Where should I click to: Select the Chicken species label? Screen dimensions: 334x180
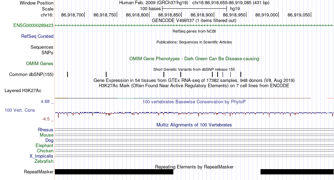point(45,151)
